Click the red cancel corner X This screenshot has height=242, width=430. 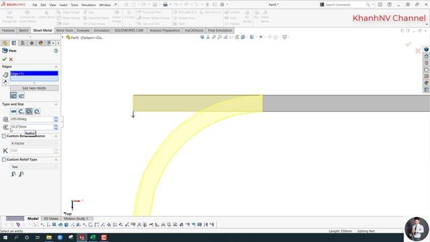[x=418, y=51]
